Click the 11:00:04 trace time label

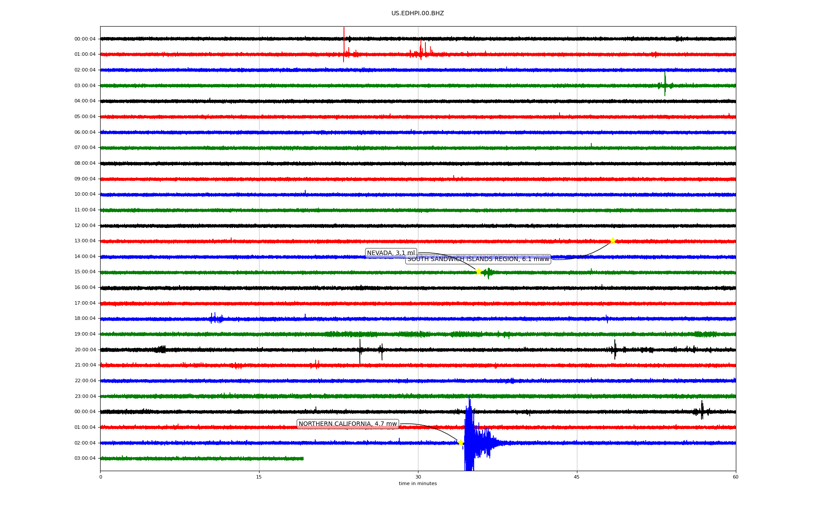85,210
